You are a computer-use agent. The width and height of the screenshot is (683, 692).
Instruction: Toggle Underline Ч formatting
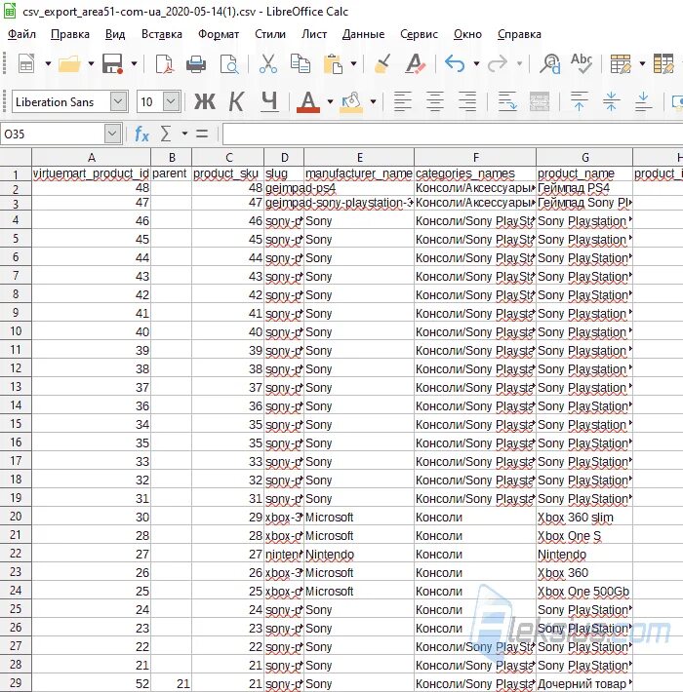[269, 101]
